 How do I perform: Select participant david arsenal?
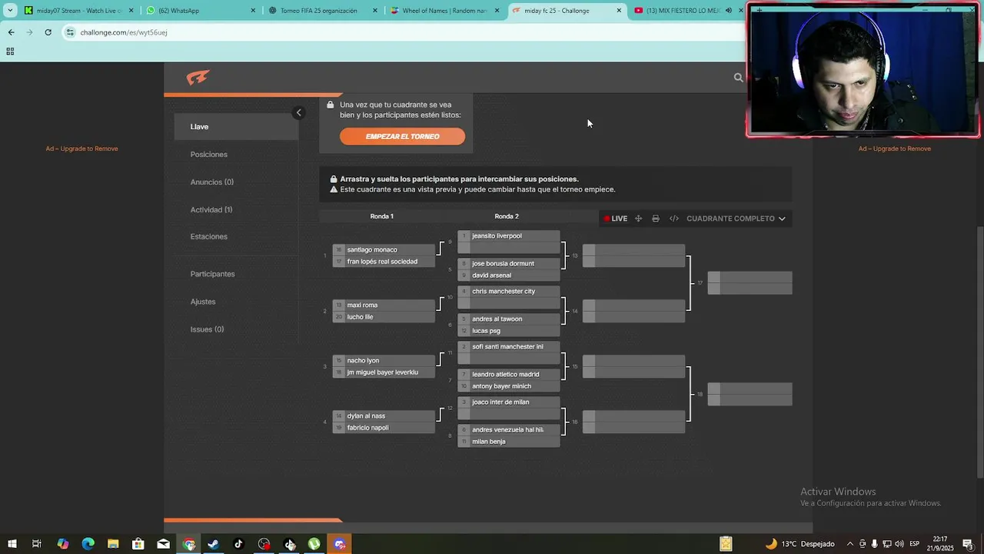[x=509, y=275]
